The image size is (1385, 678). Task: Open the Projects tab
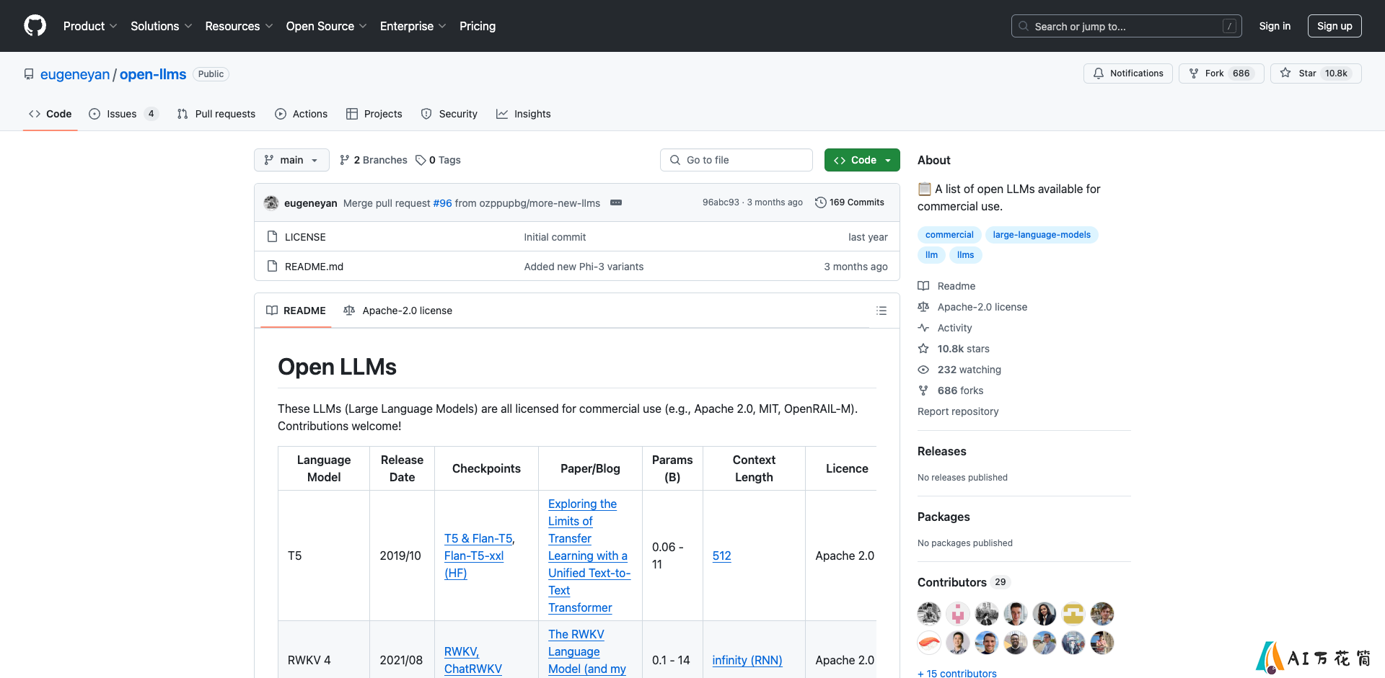(x=374, y=114)
